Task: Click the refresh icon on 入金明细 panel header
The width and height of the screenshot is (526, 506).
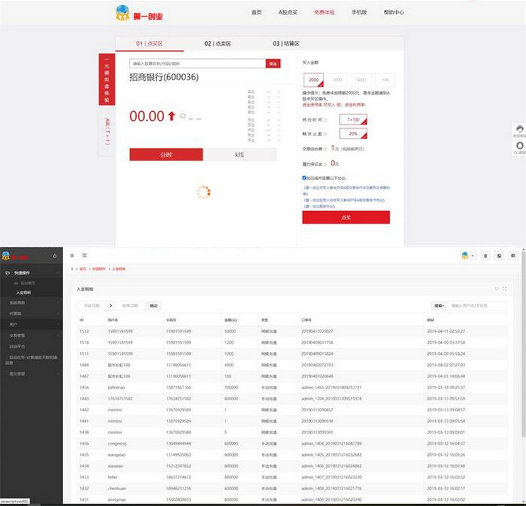Action: coord(497,288)
